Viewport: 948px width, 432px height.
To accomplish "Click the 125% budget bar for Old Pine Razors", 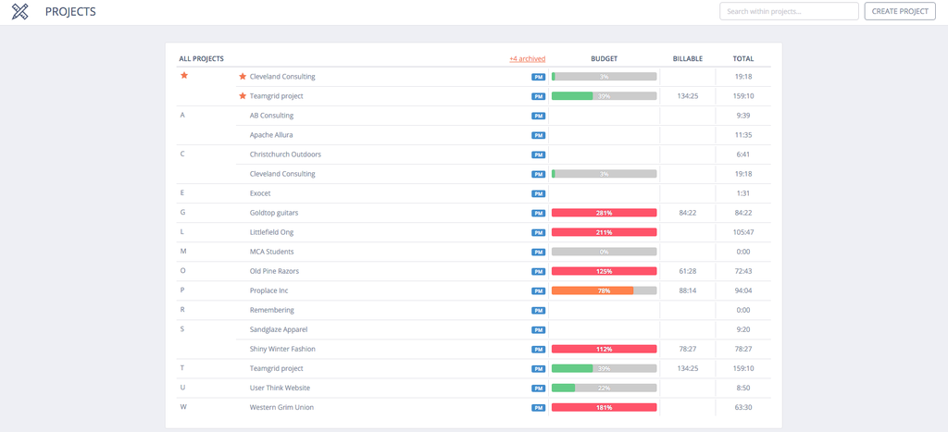I will click(x=604, y=271).
